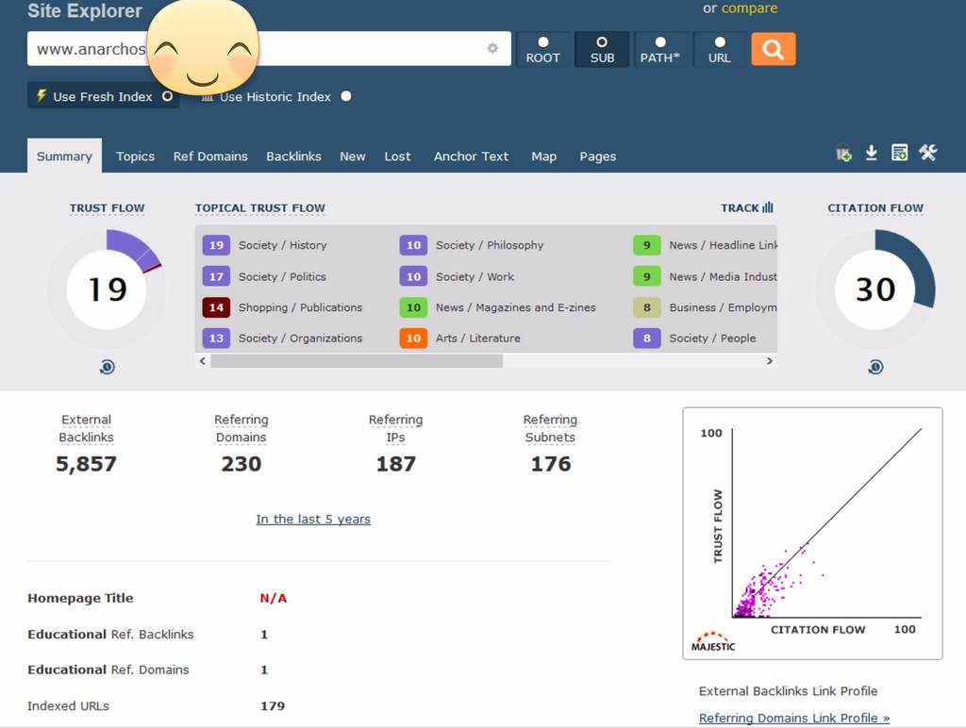Click the 5,857 external backlinks value
This screenshot has width=966, height=728.
tap(86, 464)
